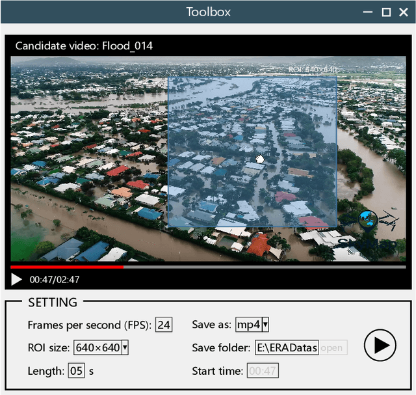Screen dimensions: 416x395
Task: Expand the ROI size 640×640 dropdown
Action: coord(125,347)
